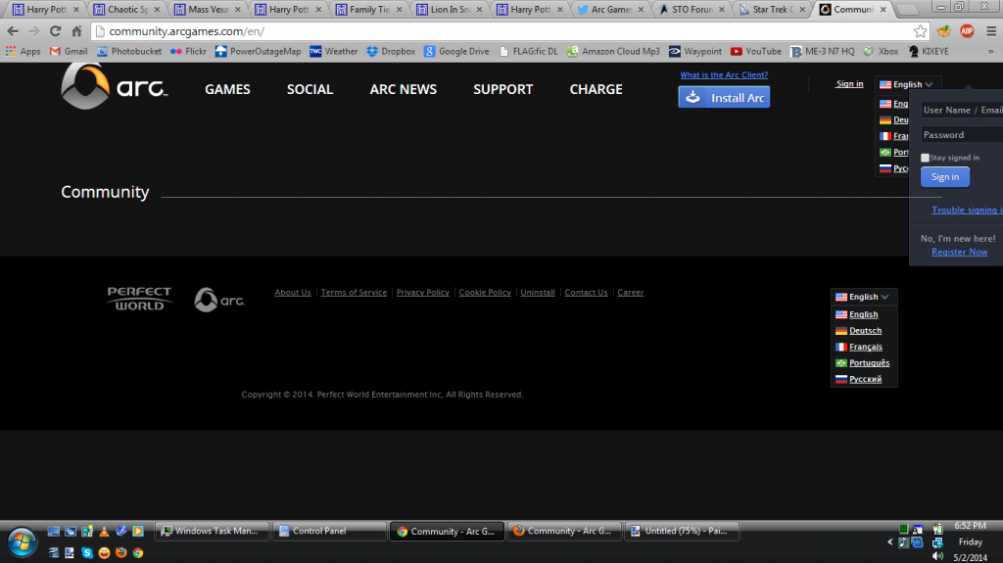Open the SUPPORT menu

point(502,89)
